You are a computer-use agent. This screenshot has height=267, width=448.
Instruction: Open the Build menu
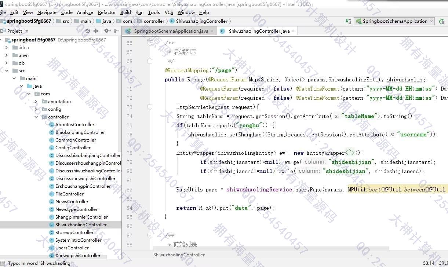click(125, 12)
